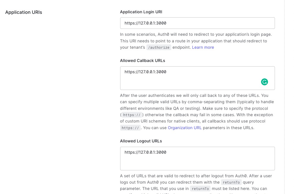The image size is (294, 194).
Task: Click the Grammarly icon in Callback URLs field
Action: pyautogui.click(x=264, y=82)
